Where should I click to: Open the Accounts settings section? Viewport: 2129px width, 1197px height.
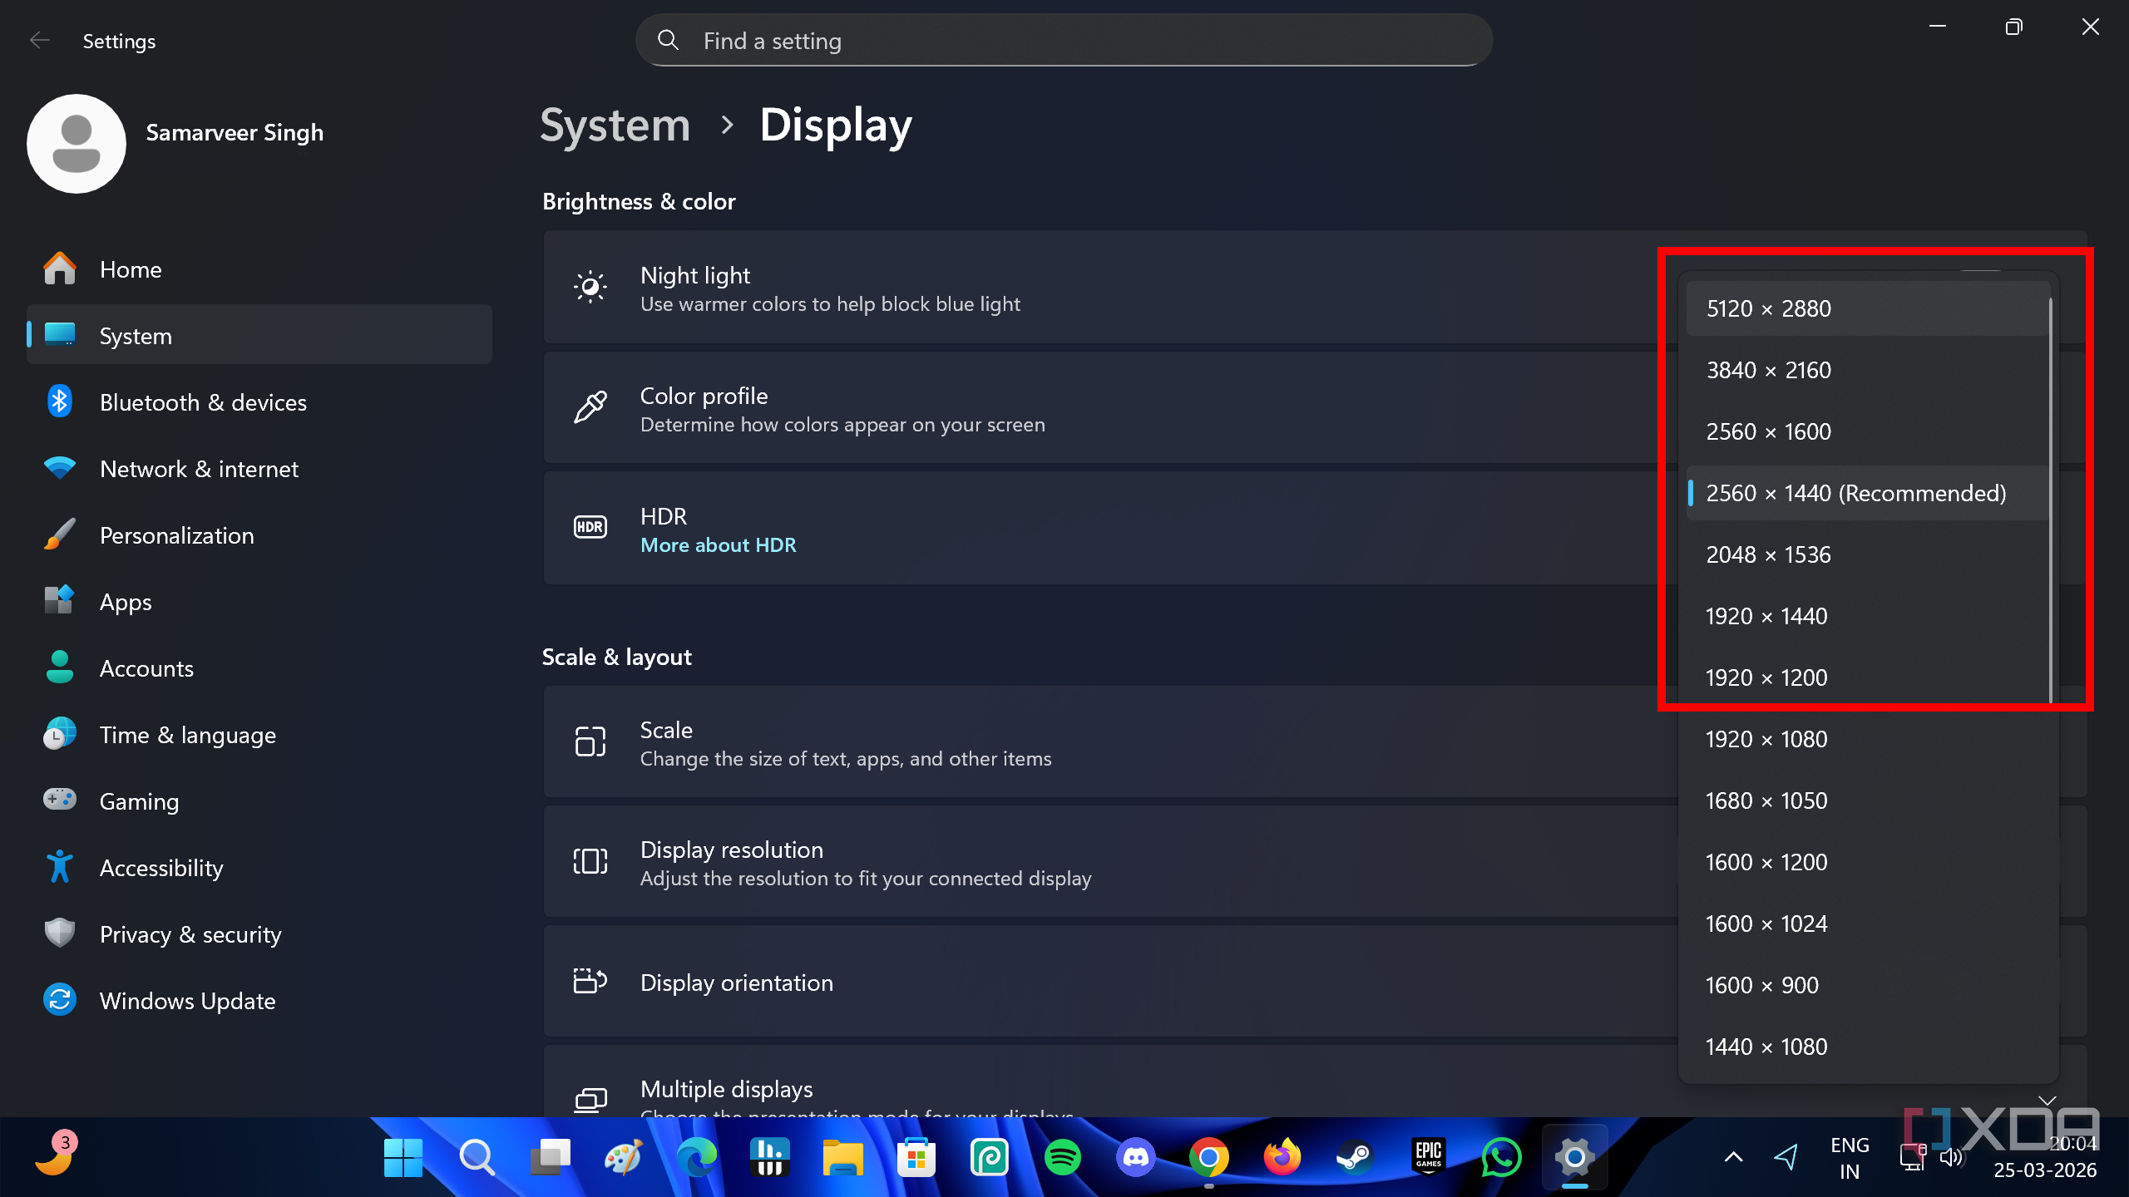259,668
